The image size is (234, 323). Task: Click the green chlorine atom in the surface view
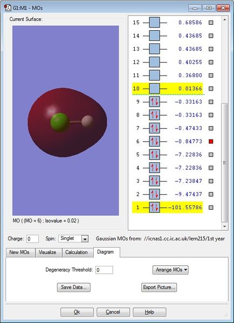point(60,122)
